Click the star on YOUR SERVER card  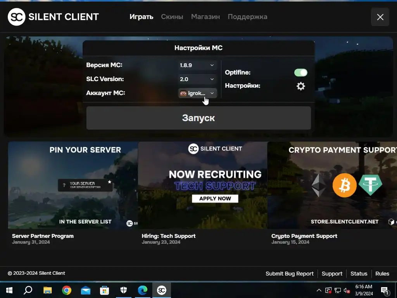(109, 182)
